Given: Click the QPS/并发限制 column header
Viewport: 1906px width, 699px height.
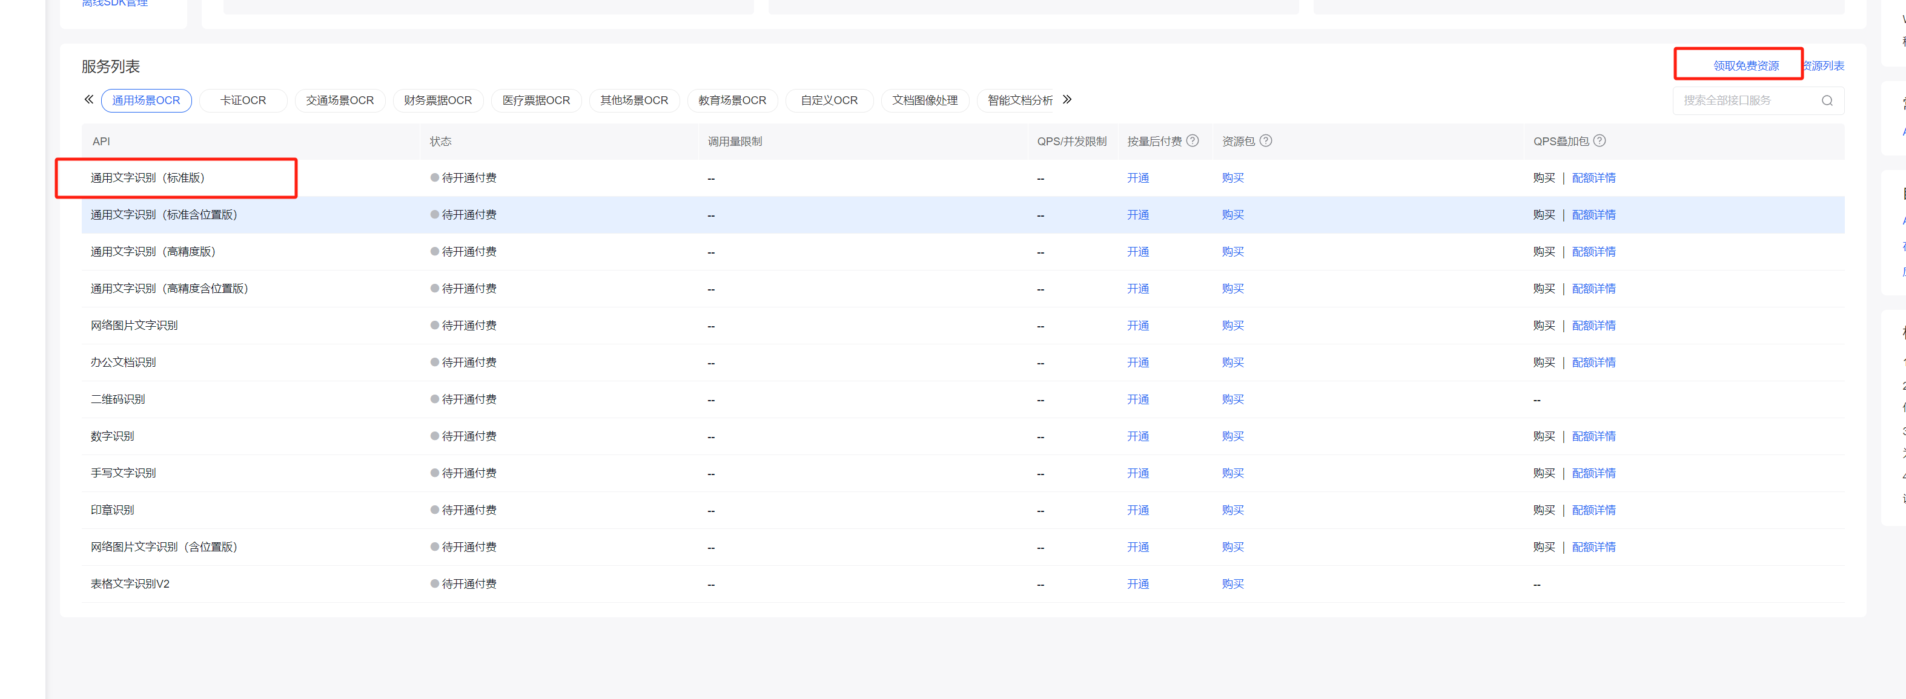Looking at the screenshot, I should (x=1071, y=141).
